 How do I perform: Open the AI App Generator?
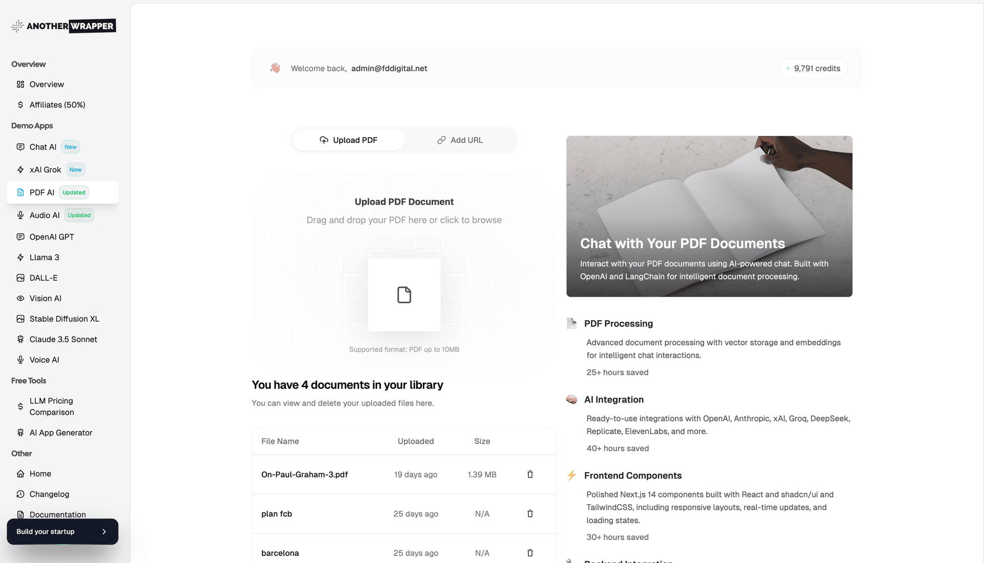pos(60,432)
